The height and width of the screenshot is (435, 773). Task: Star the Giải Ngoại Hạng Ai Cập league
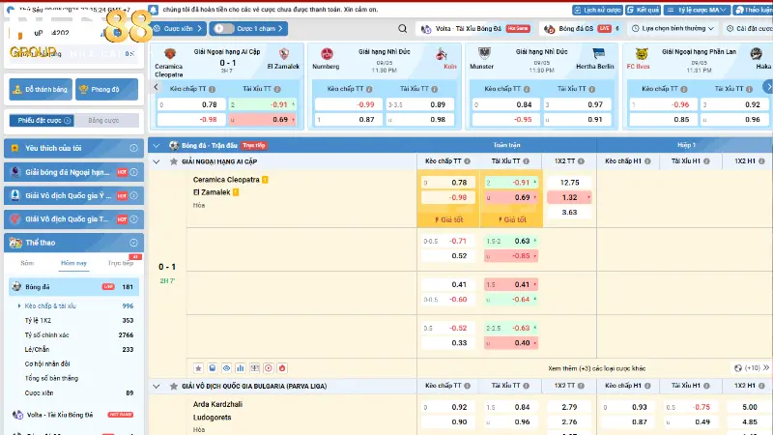pos(174,161)
